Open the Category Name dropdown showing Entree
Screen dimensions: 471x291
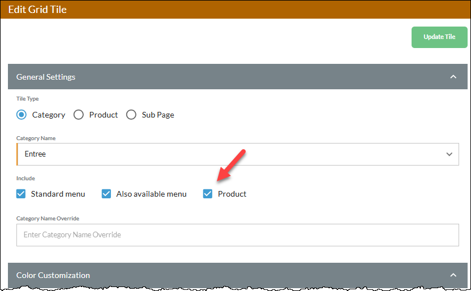[x=238, y=154]
